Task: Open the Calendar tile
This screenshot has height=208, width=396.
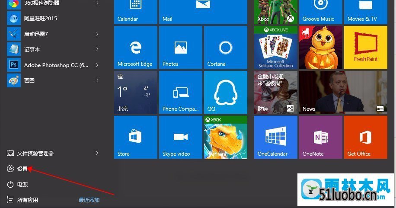Action: (136, 12)
